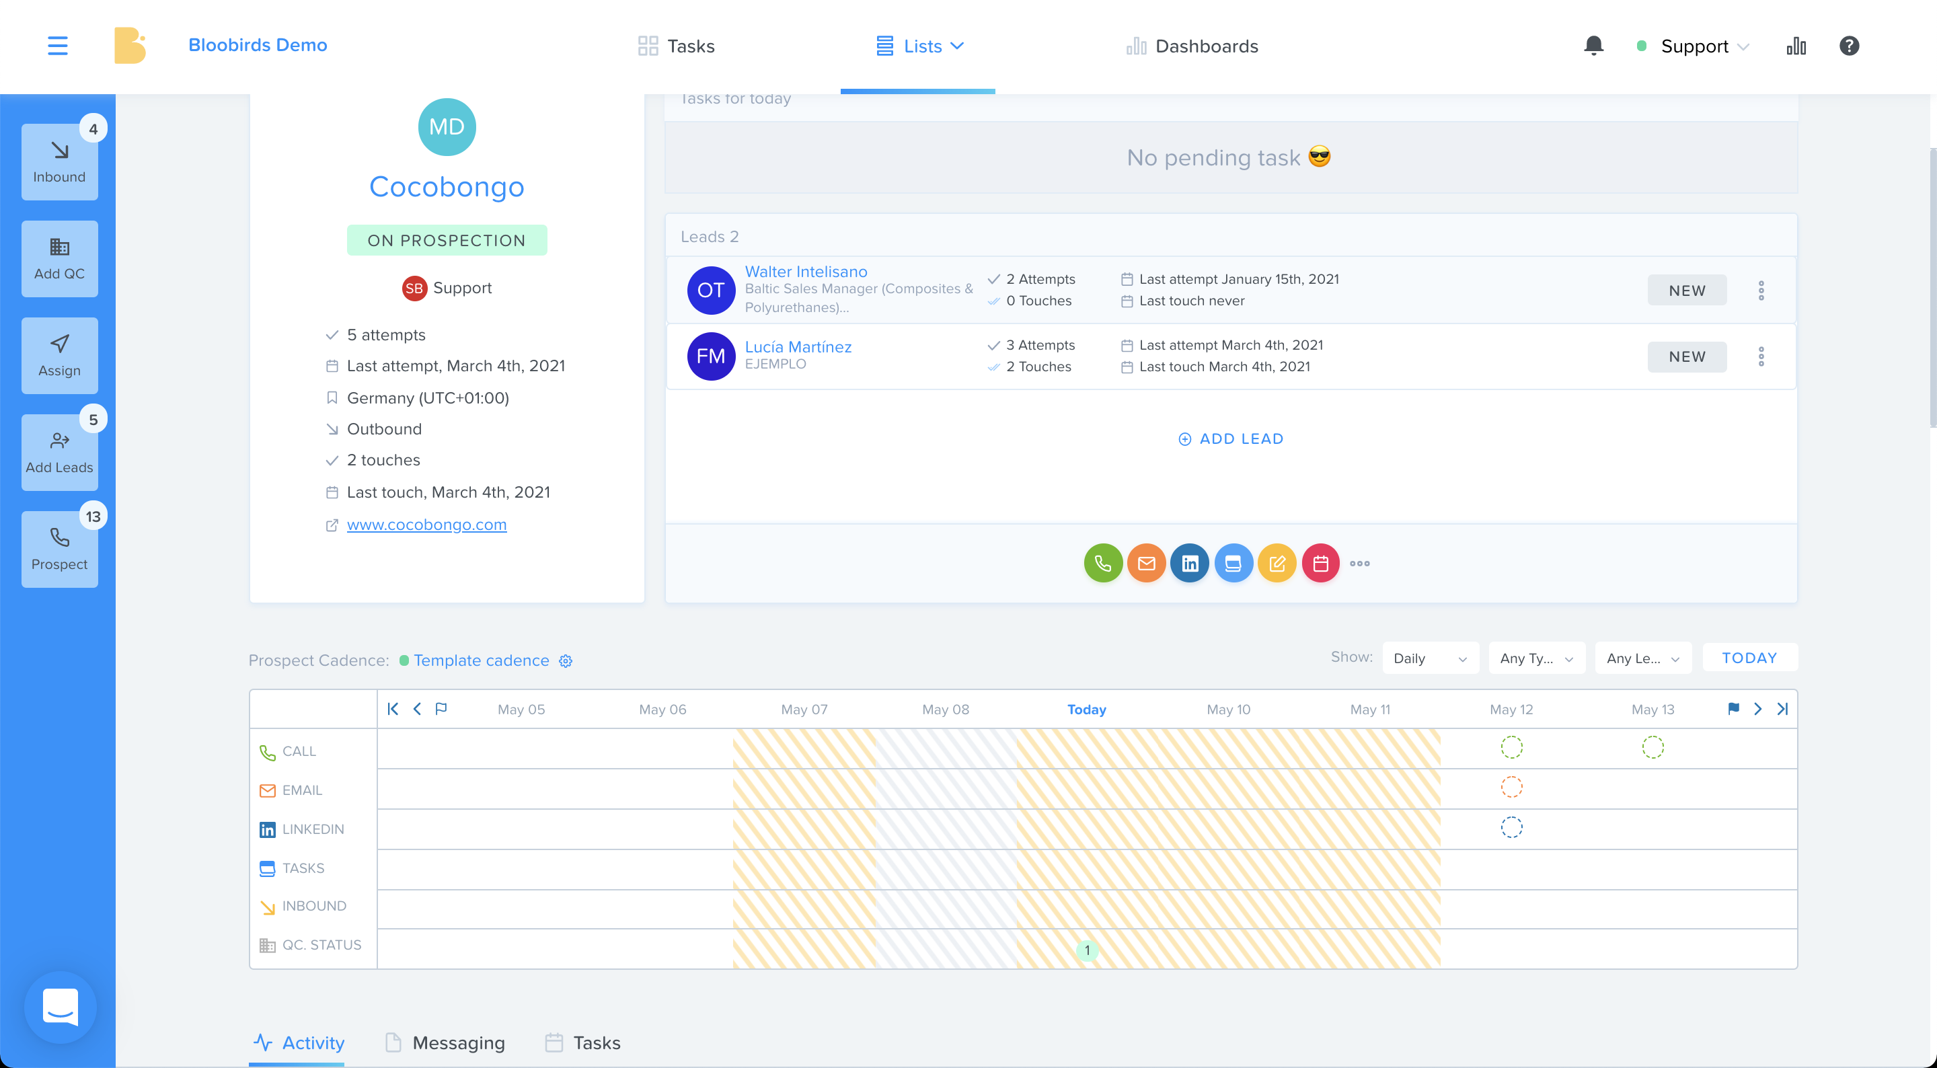1937x1068 pixels.
Task: Switch to the Activity tab
Action: 299,1042
